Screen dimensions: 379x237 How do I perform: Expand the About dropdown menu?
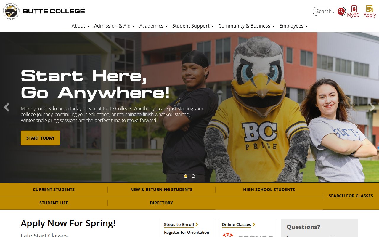[80, 26]
